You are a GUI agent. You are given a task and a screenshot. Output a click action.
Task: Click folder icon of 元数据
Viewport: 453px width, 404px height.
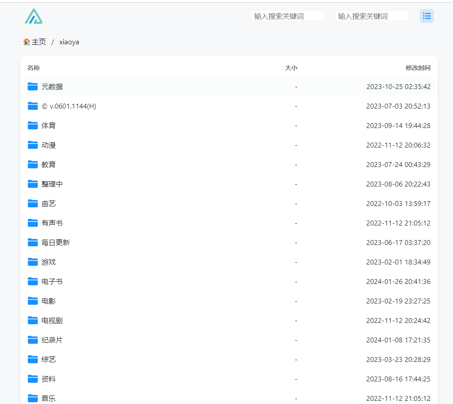[x=33, y=86]
